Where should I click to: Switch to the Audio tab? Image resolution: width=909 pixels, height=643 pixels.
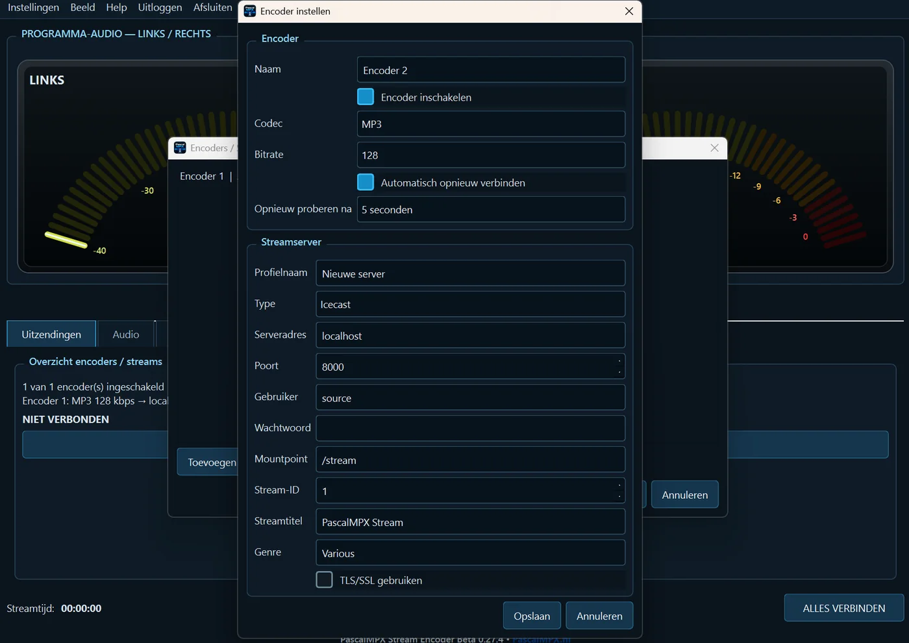click(126, 334)
